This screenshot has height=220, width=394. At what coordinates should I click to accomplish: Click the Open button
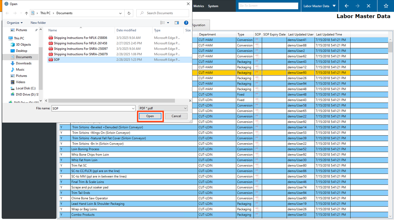pyautogui.click(x=150, y=116)
